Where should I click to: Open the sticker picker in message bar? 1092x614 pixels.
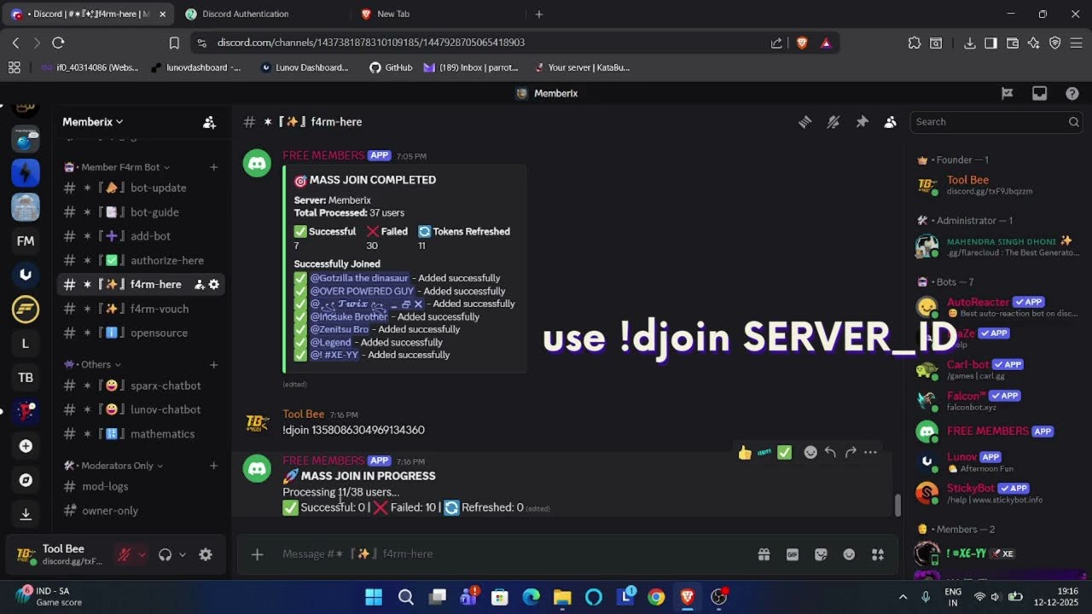pos(821,554)
